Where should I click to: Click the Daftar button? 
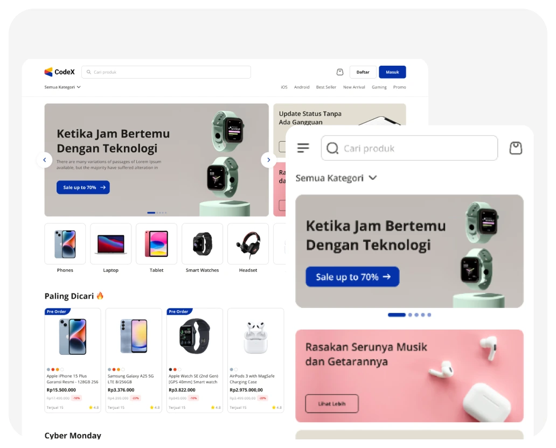363,72
